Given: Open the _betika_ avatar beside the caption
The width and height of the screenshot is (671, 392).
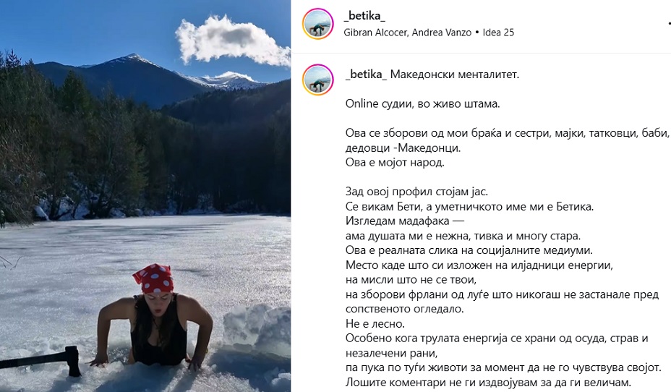Looking at the screenshot, I should pyautogui.click(x=318, y=80).
